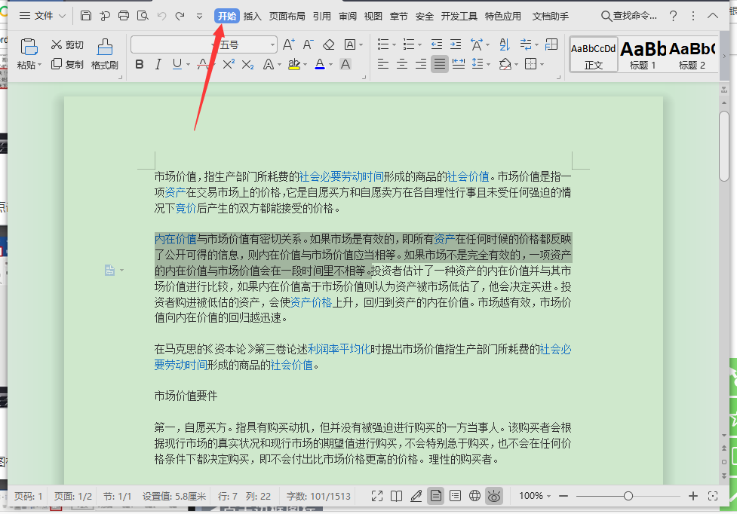
Task: Toggle eye protection mode in status bar
Action: click(494, 496)
